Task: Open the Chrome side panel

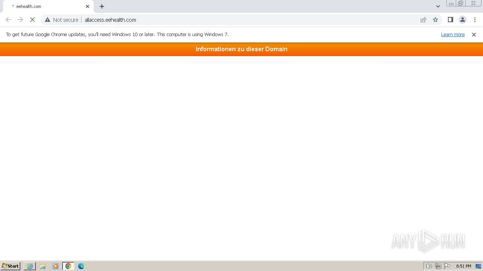Action: [x=450, y=20]
